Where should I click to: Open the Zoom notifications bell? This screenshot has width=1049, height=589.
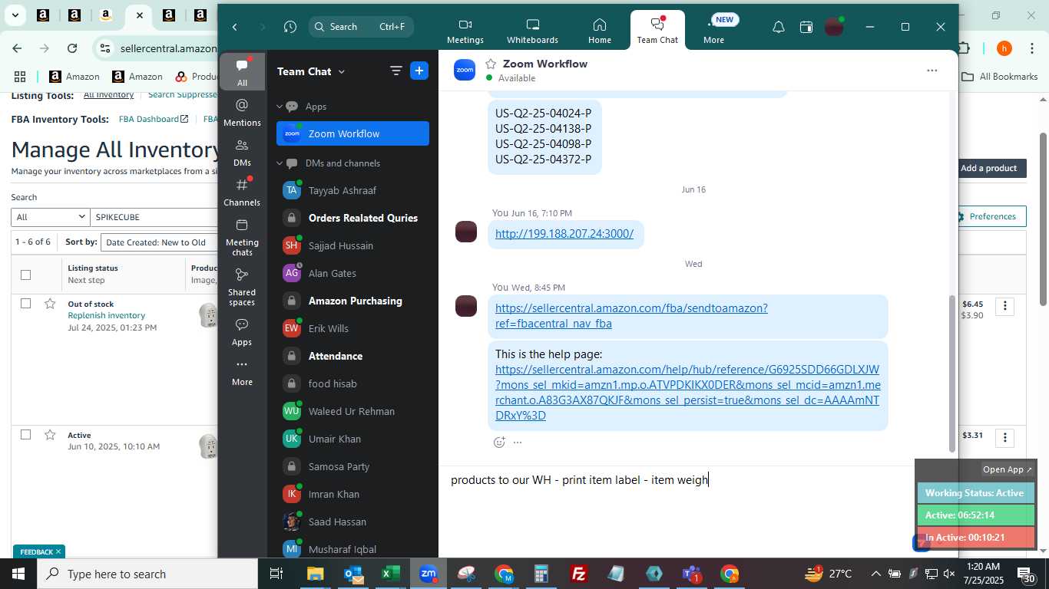tap(778, 27)
